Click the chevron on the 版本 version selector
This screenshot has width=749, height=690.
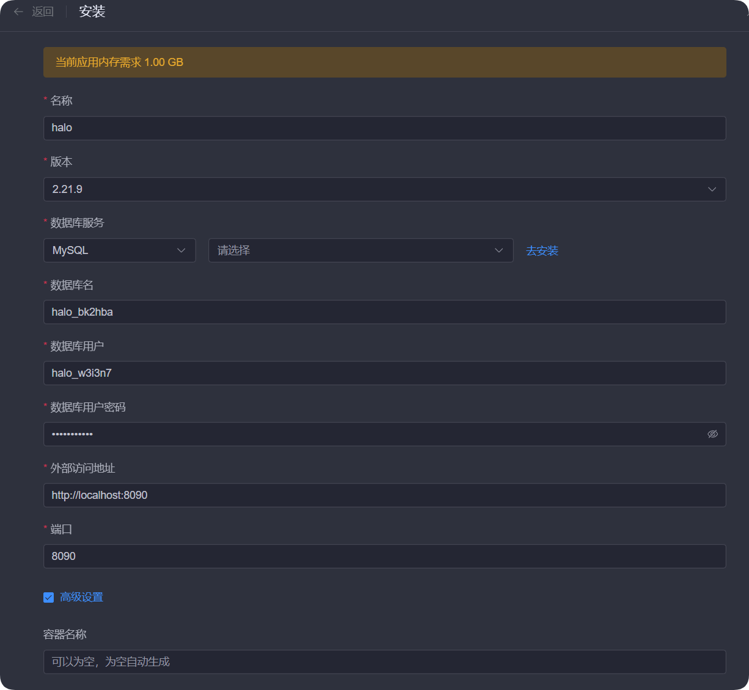712,189
